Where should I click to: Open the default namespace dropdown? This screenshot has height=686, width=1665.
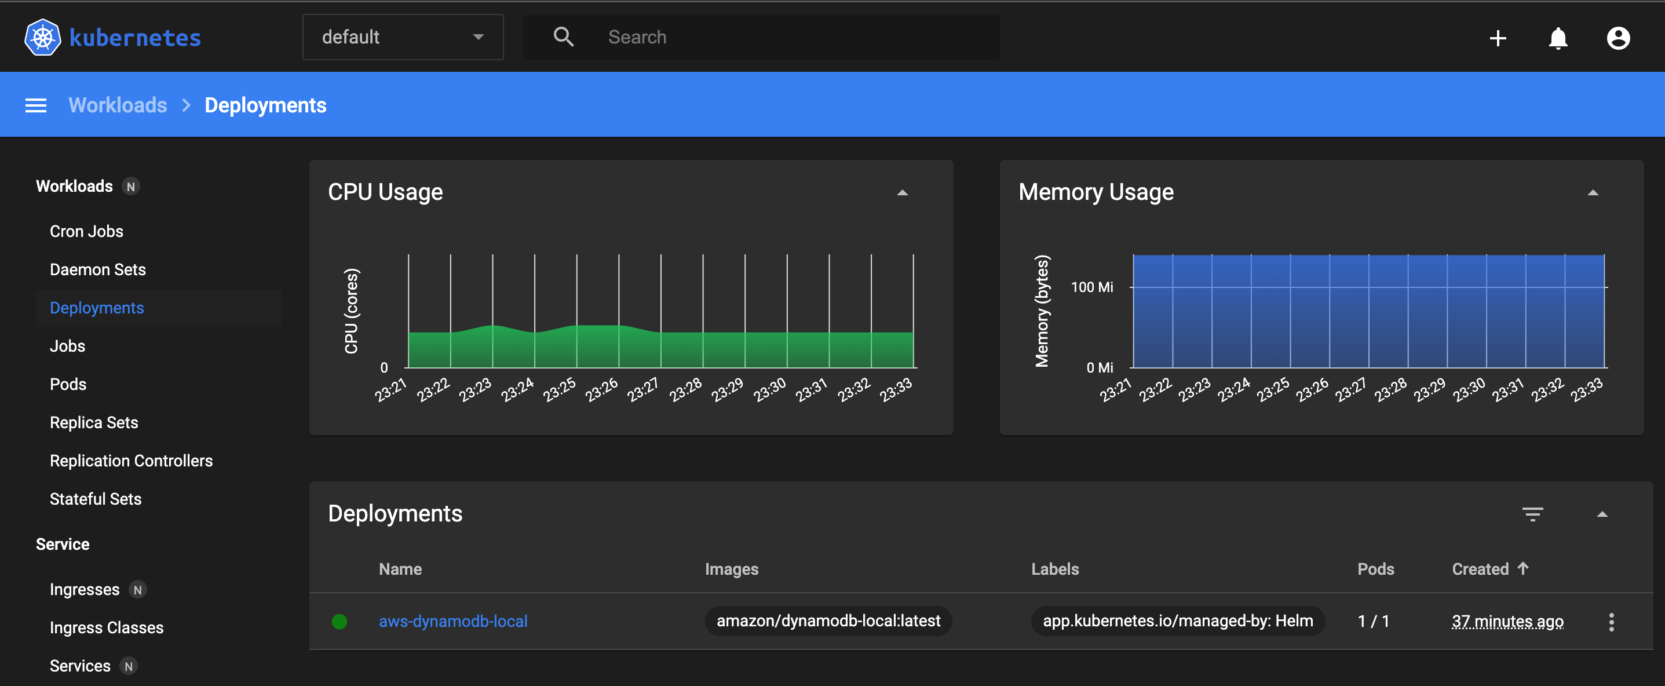click(x=402, y=37)
